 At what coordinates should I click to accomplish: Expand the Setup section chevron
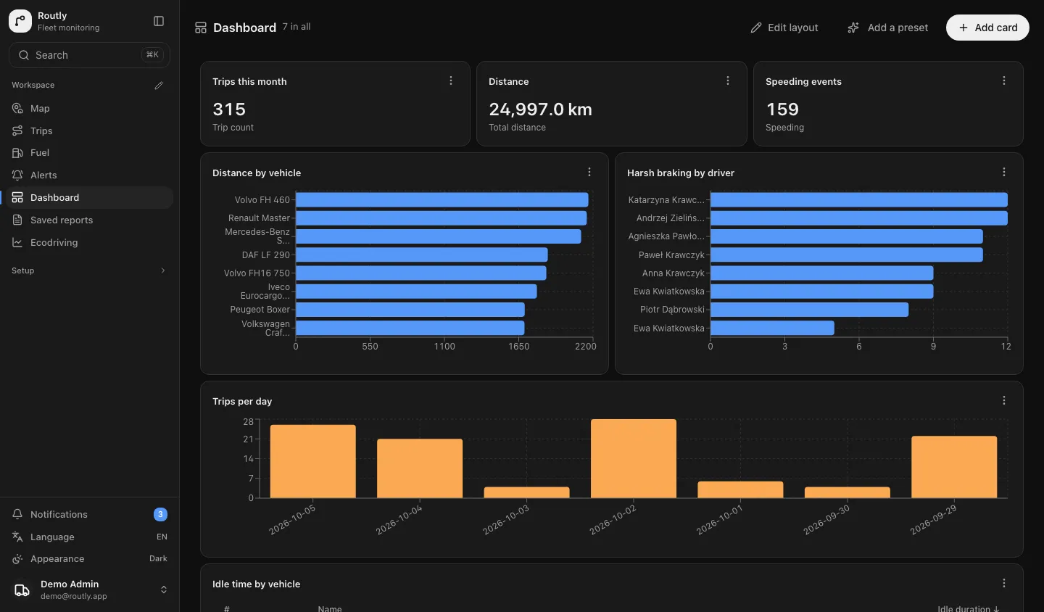pyautogui.click(x=162, y=270)
